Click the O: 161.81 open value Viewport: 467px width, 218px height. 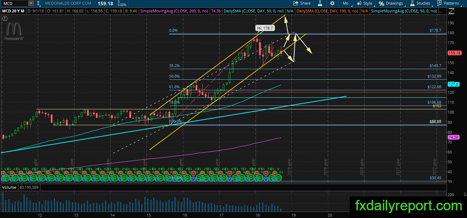[55, 11]
